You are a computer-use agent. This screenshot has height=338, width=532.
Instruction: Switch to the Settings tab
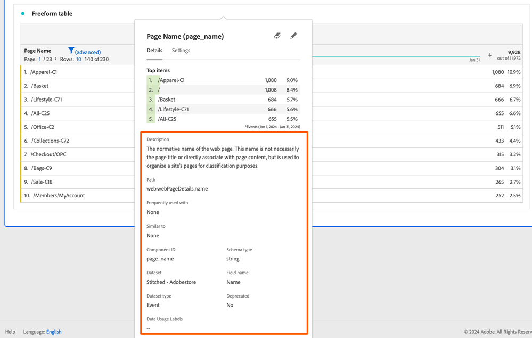pos(181,51)
